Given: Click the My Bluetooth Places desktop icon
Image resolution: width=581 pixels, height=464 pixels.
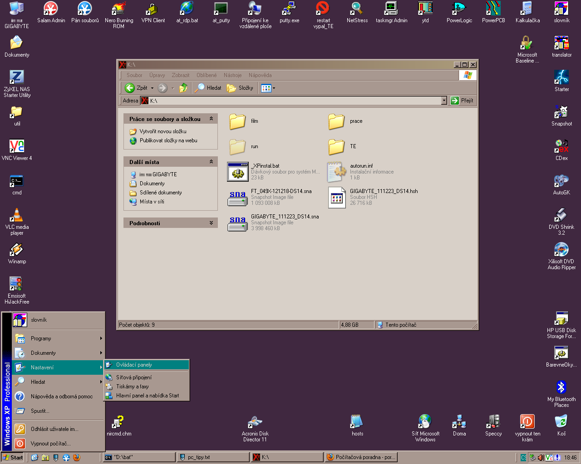Looking at the screenshot, I should (561, 388).
